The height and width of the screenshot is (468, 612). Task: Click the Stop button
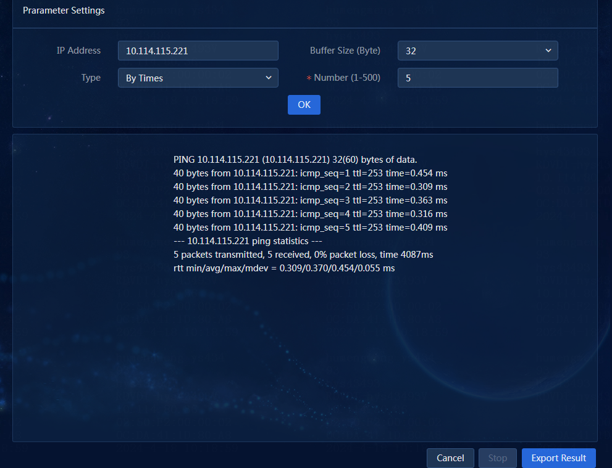pyautogui.click(x=498, y=458)
